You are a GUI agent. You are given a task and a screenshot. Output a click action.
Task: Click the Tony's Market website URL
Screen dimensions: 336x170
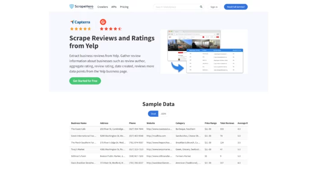click(x=159, y=149)
